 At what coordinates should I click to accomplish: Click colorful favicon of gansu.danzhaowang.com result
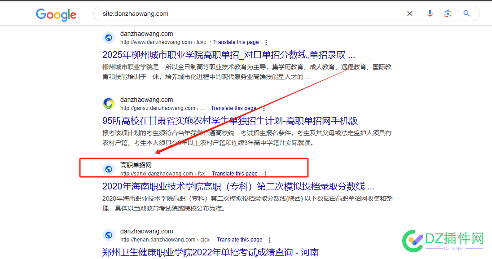(x=109, y=104)
